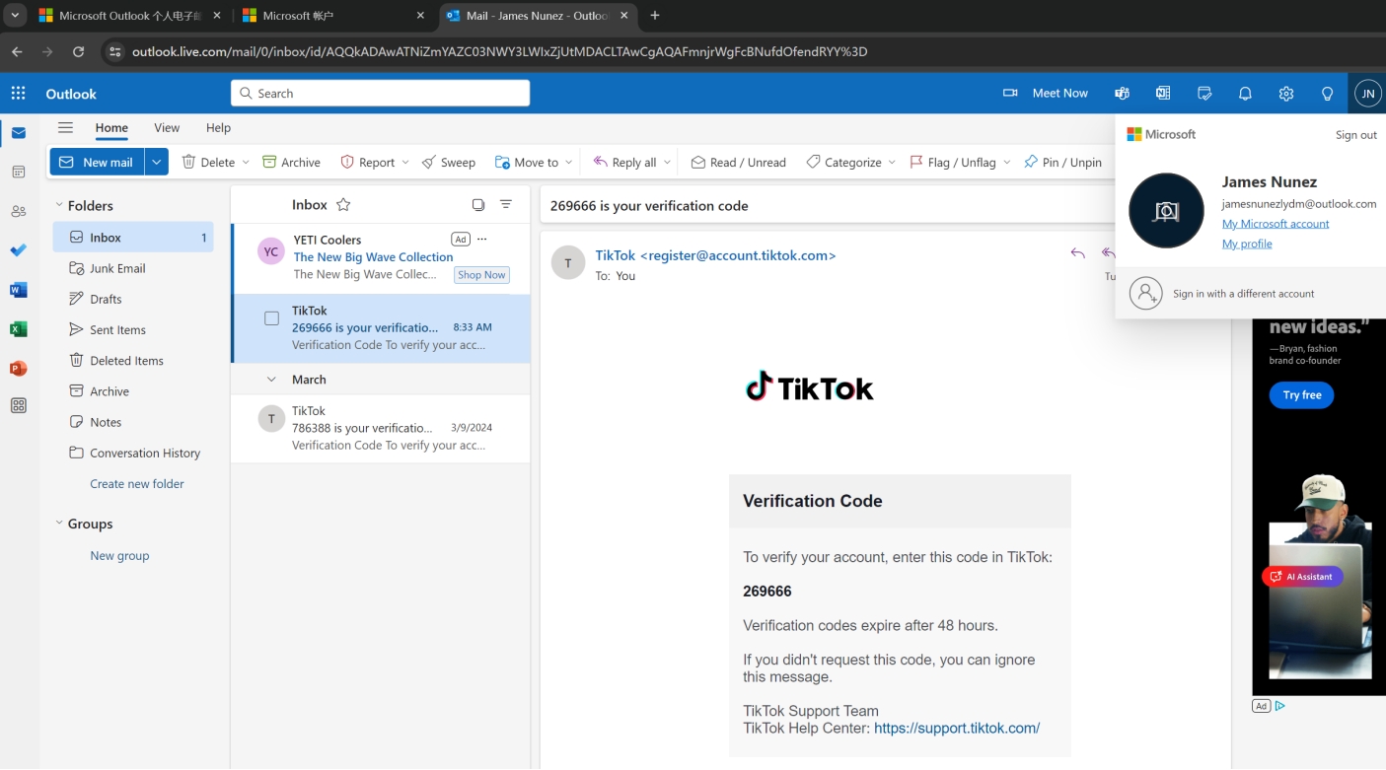
Task: Open the Flag / Unflag dropdown arrow
Action: [1006, 163]
